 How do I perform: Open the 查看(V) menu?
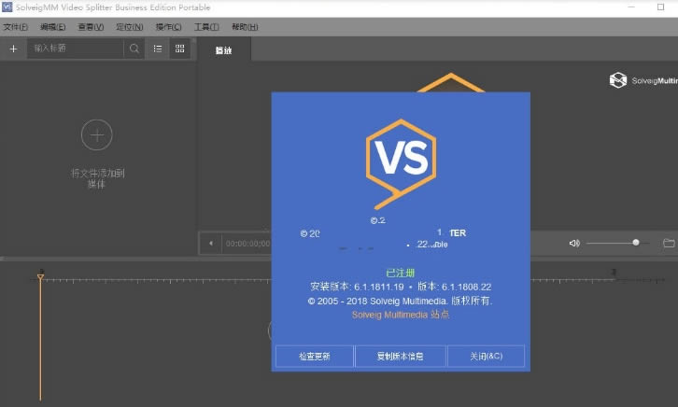(91, 27)
